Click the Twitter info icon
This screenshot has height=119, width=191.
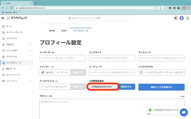click(53, 67)
